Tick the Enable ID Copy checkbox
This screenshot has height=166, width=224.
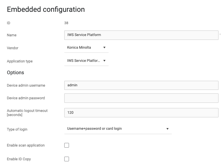point(66,159)
